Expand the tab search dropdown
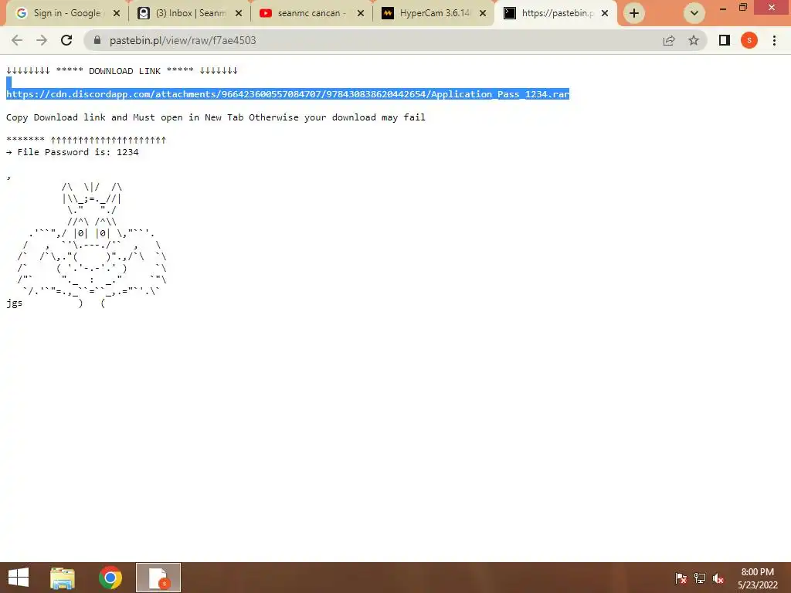Image resolution: width=791 pixels, height=593 pixels. point(694,13)
